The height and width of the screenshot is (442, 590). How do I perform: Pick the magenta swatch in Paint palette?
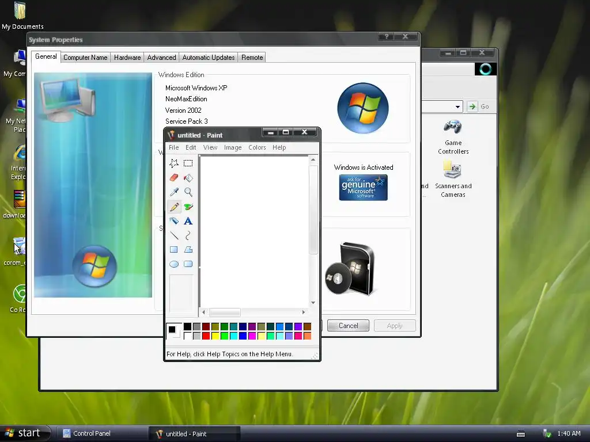(x=252, y=336)
